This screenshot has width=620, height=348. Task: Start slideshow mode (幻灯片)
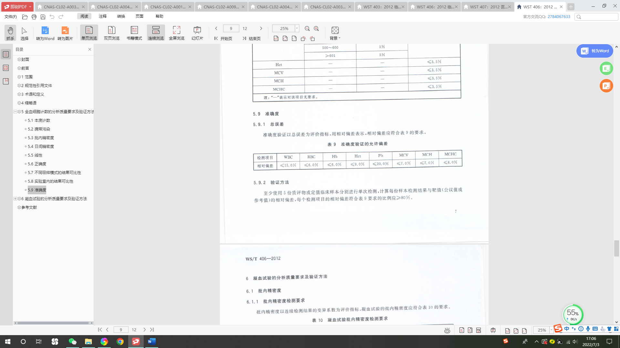tap(197, 33)
